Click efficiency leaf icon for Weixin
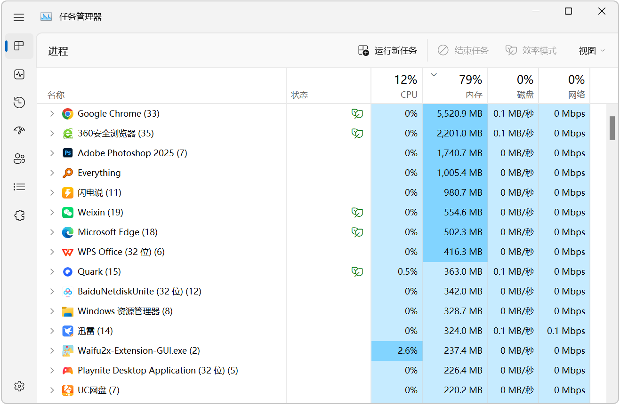620x405 pixels. point(357,213)
